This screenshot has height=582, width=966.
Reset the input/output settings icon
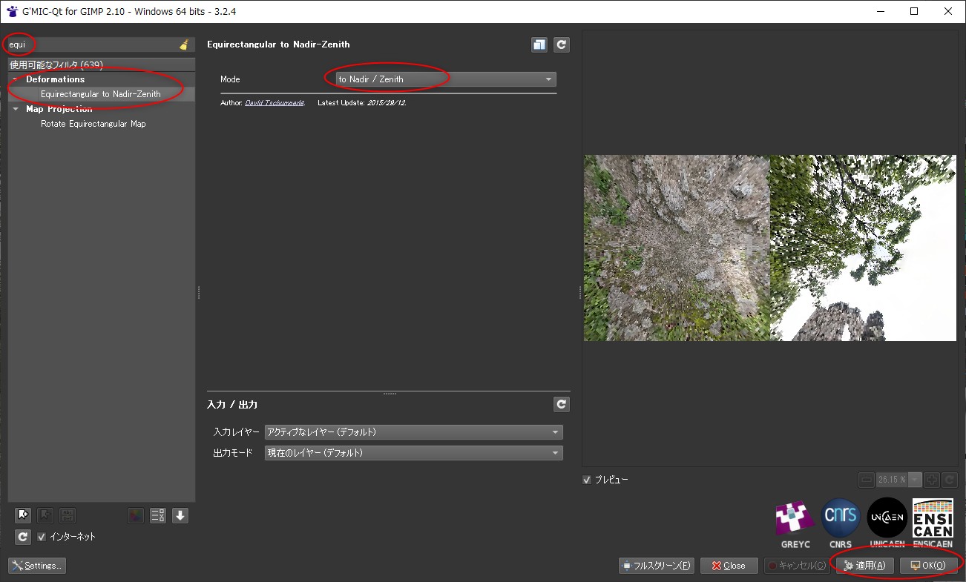(x=562, y=404)
